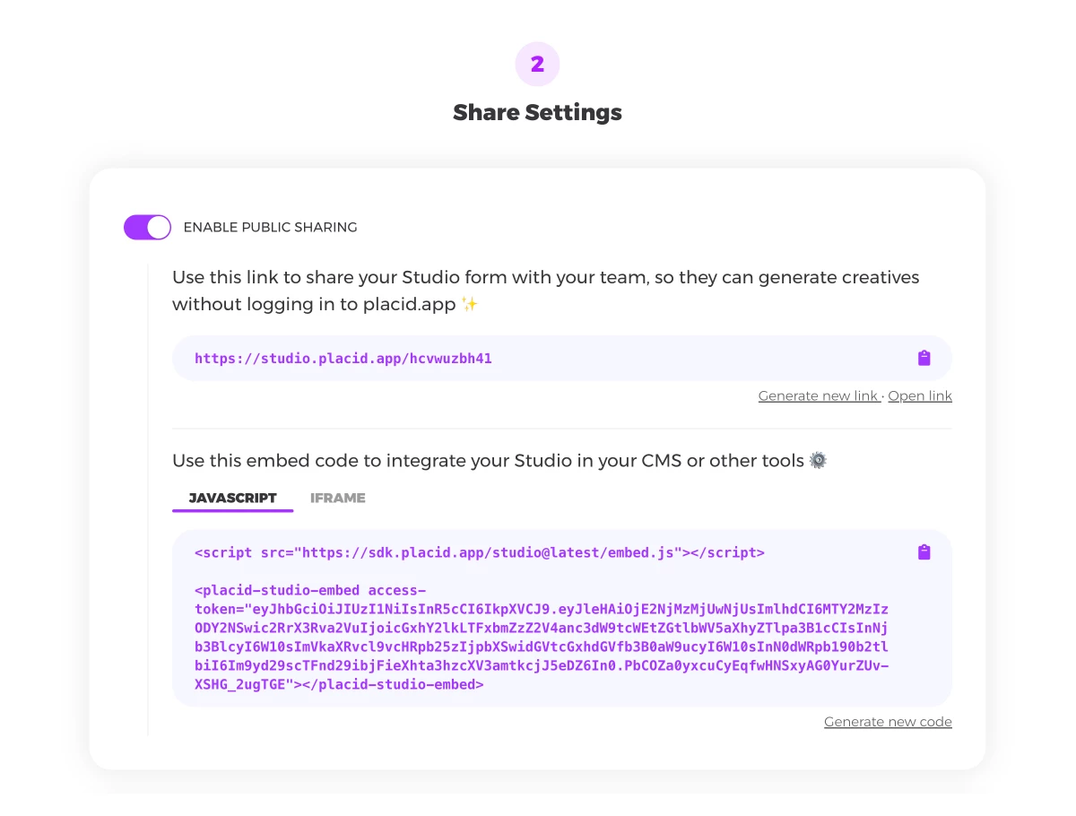
Task: Select the studio.placid.app share URL field
Action: tap(562, 358)
